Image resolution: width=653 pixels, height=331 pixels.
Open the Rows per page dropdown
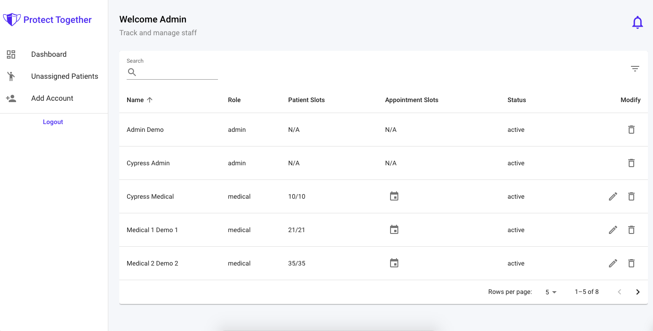[551, 292]
